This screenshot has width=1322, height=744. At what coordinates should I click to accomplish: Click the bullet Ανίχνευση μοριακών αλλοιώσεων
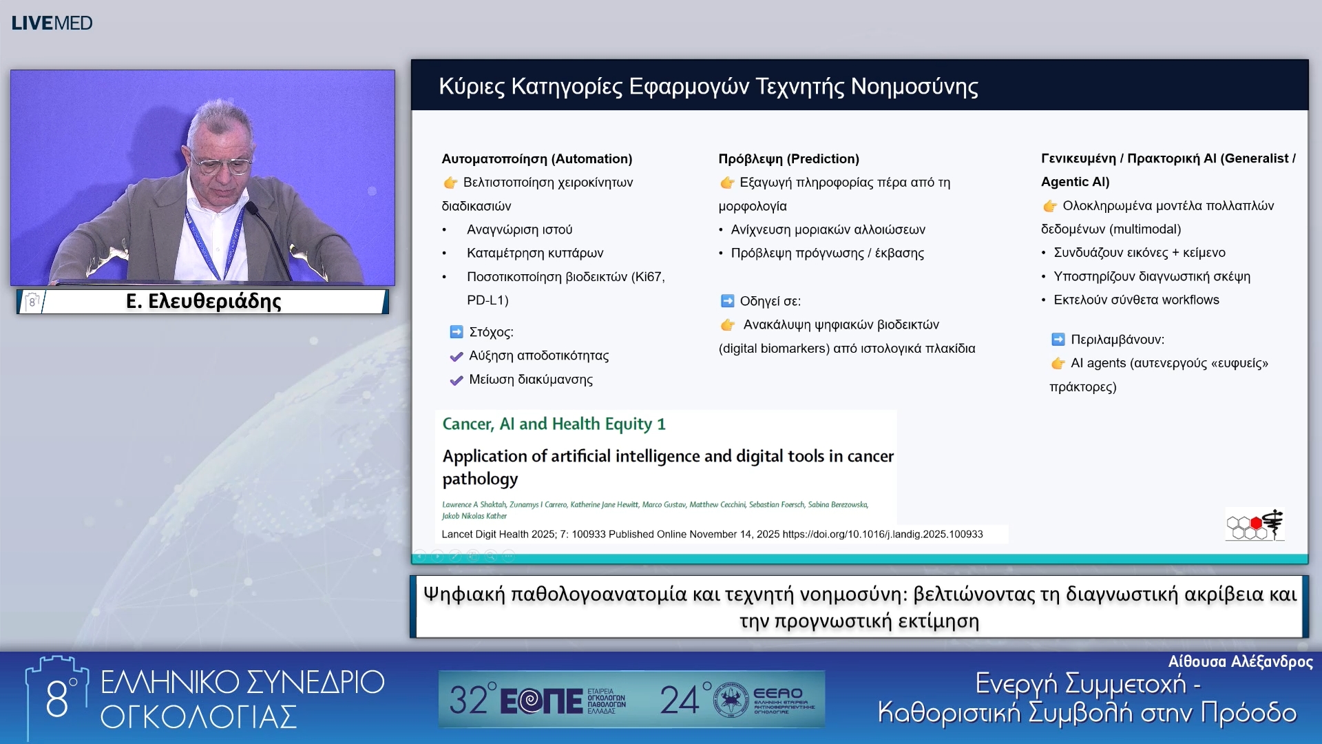click(x=828, y=229)
